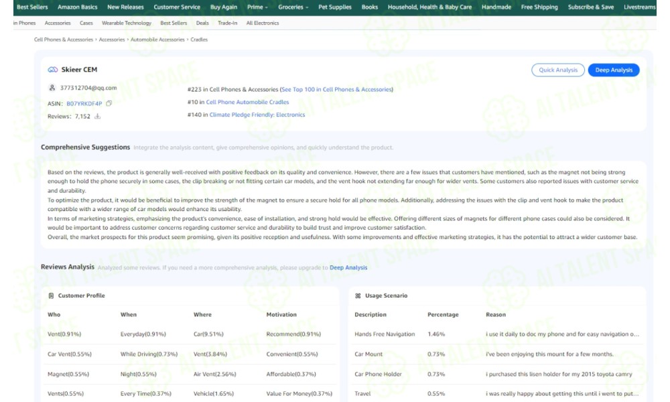The width and height of the screenshot is (670, 402).
Task: Select Buy Again in navigation bar
Action: pos(224,7)
